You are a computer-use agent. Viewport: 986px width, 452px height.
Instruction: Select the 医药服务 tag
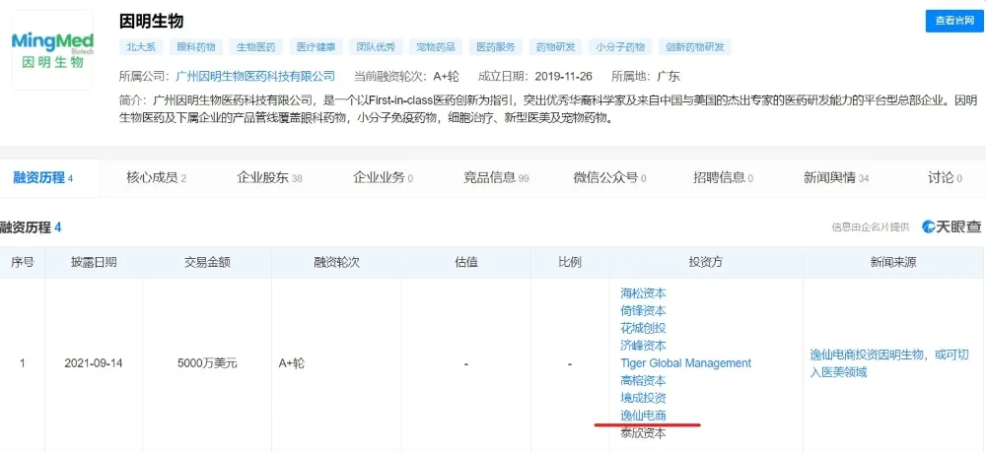496,47
